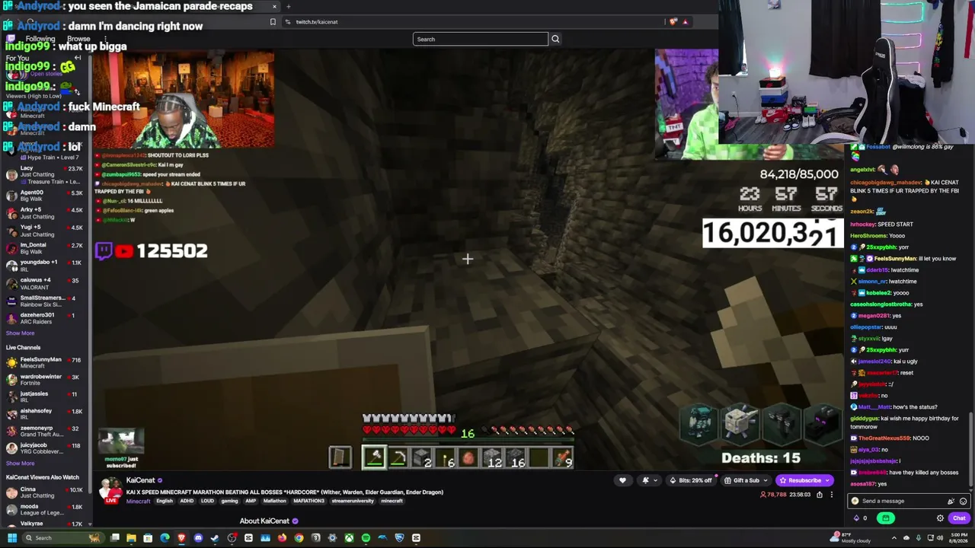Open Xbox app from taskbar

click(x=349, y=538)
